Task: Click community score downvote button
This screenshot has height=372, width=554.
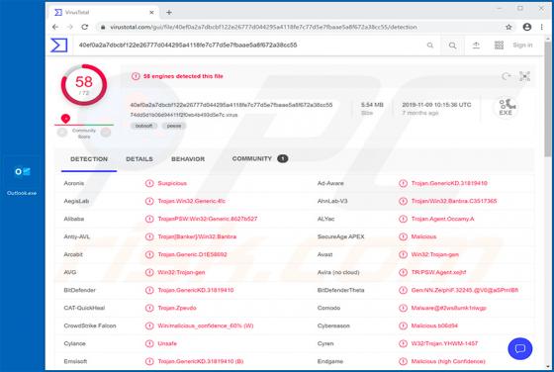Action: 62,133
